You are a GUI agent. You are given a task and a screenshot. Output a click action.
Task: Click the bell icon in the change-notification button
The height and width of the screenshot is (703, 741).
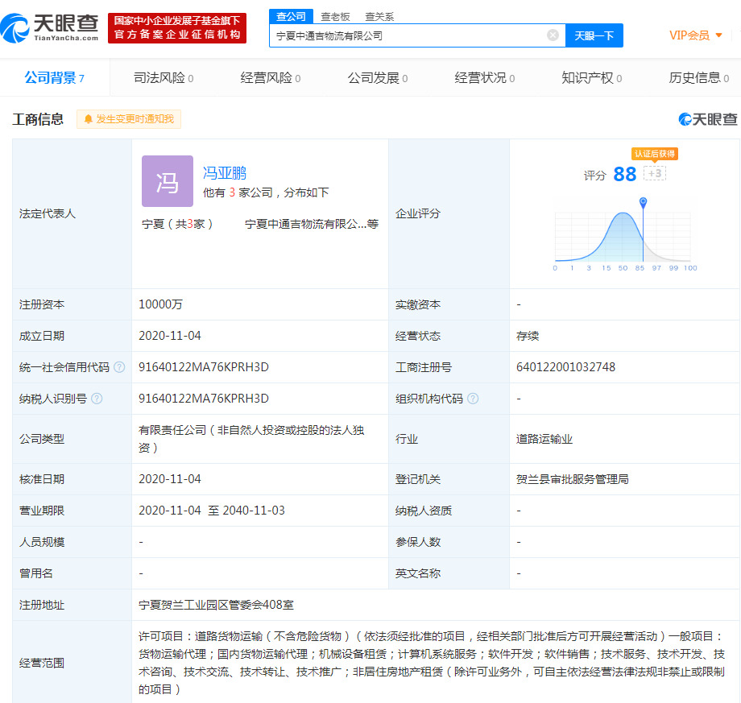(x=88, y=119)
